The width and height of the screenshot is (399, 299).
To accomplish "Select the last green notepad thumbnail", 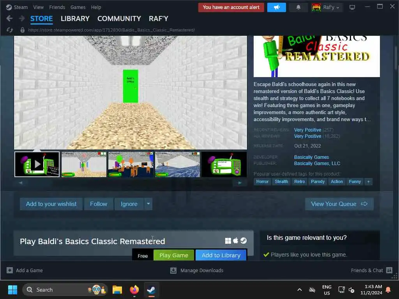I will [224, 164].
